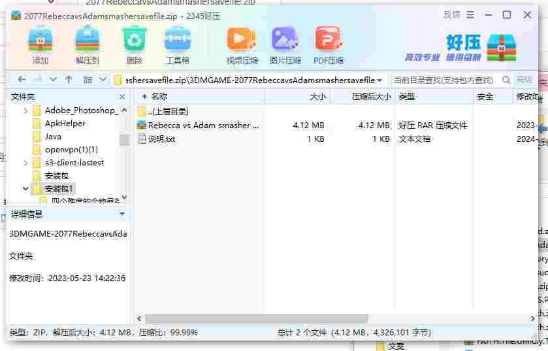Image resolution: width=548 pixels, height=351 pixels.
Task: Click horizontal scrollbar left arrow
Action: [139, 318]
